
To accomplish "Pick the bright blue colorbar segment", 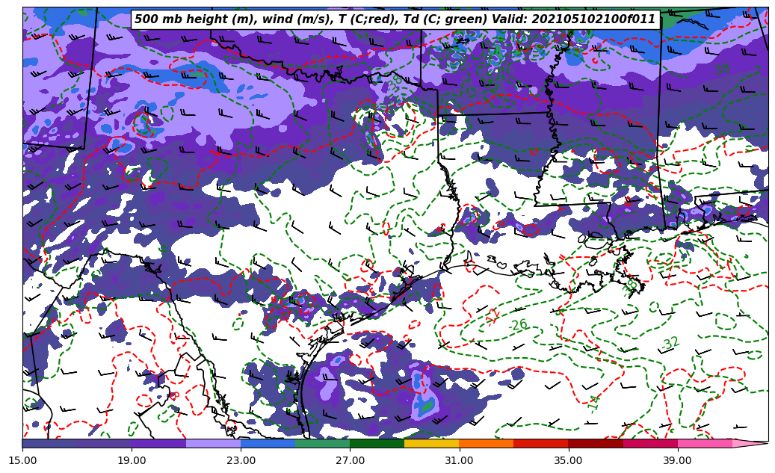I will 268,443.
